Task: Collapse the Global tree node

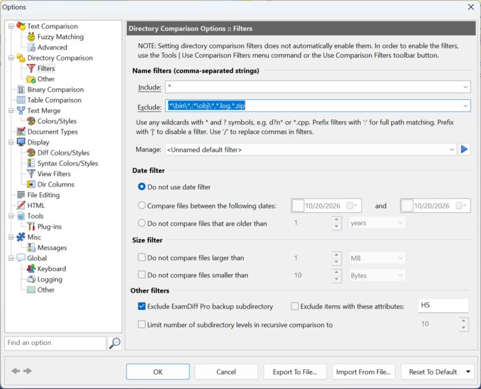Action: (11, 258)
